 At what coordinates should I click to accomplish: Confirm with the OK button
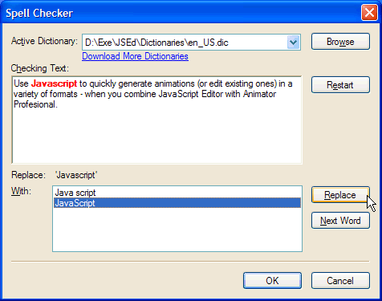click(272, 280)
